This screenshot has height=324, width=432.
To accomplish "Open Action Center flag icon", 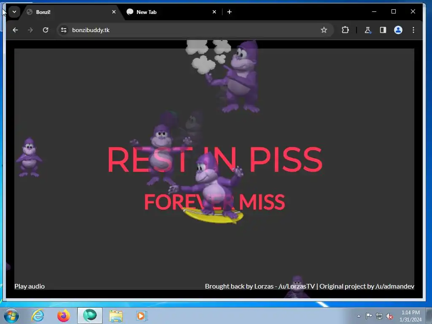I will pyautogui.click(x=369, y=316).
